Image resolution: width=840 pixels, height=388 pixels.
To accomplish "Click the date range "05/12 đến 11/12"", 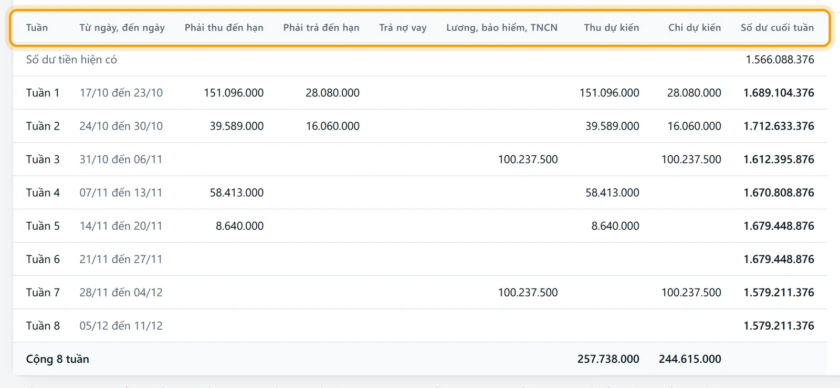I will click(x=121, y=326).
